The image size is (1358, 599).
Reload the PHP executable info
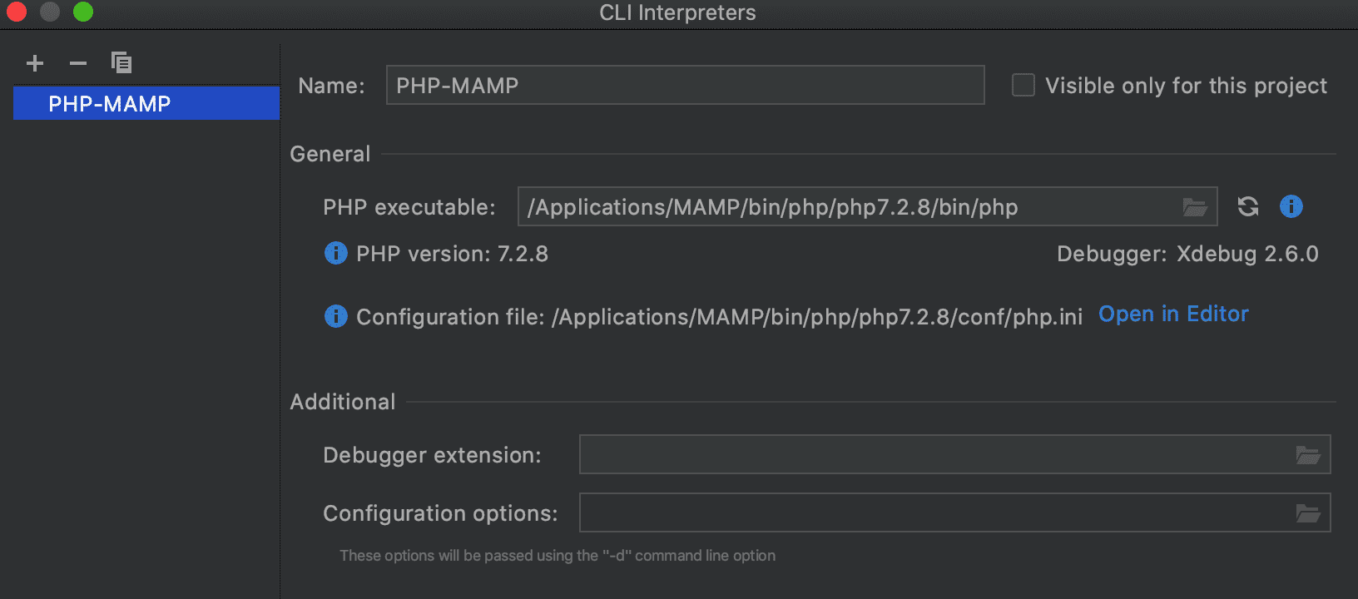[1247, 206]
